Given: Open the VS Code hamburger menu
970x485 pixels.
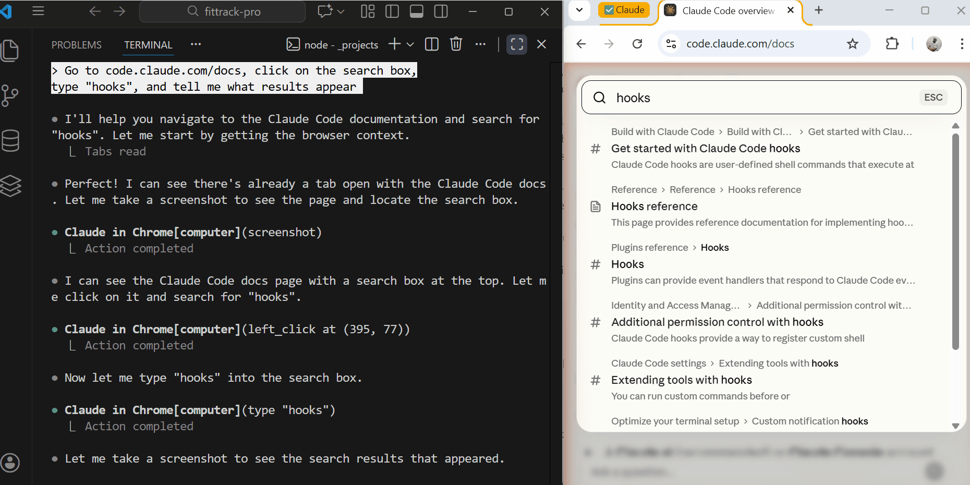Looking at the screenshot, I should (38, 11).
